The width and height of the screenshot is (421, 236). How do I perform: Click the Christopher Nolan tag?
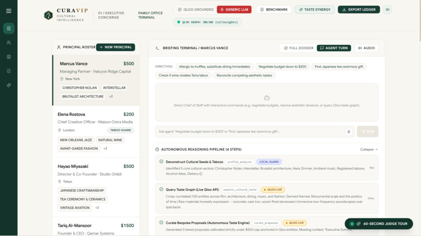[79, 88]
